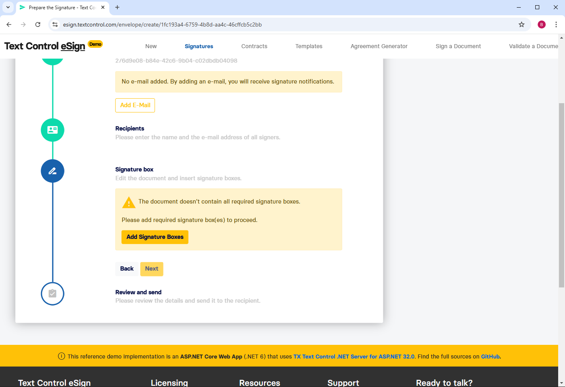The width and height of the screenshot is (565, 387).
Task: Close the Prepare the Signature tab
Action: coord(103,7)
